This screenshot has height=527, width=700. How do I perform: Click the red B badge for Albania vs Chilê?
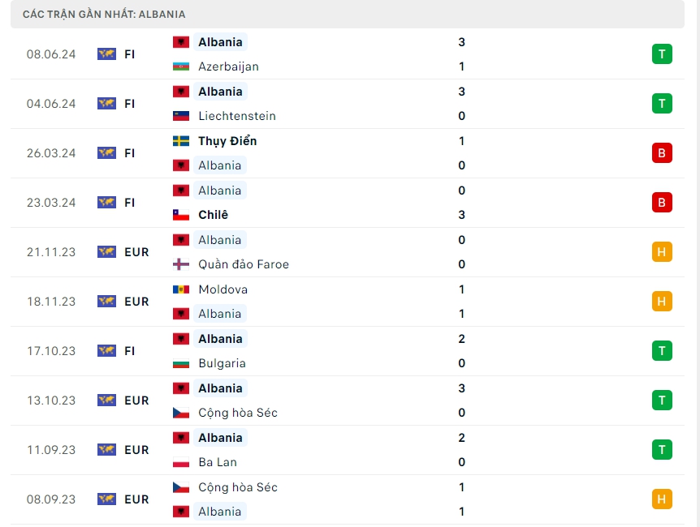pos(662,203)
